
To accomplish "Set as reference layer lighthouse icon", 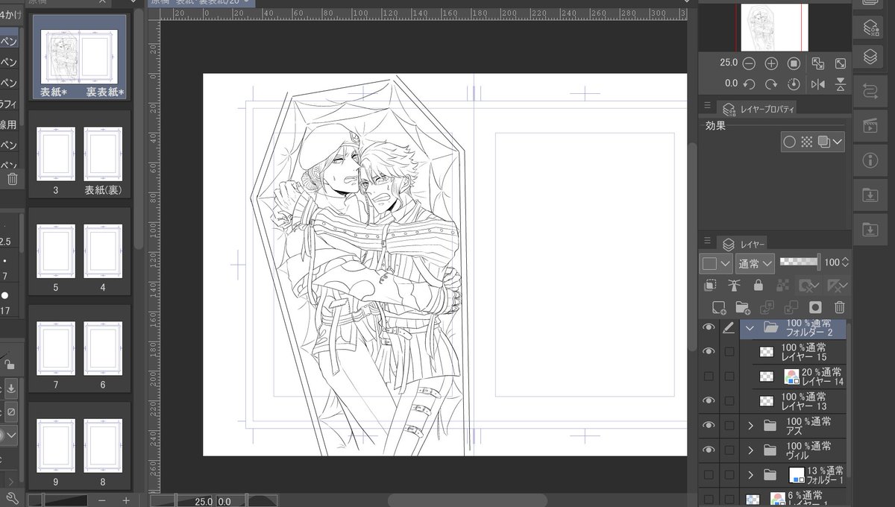I will pos(734,285).
